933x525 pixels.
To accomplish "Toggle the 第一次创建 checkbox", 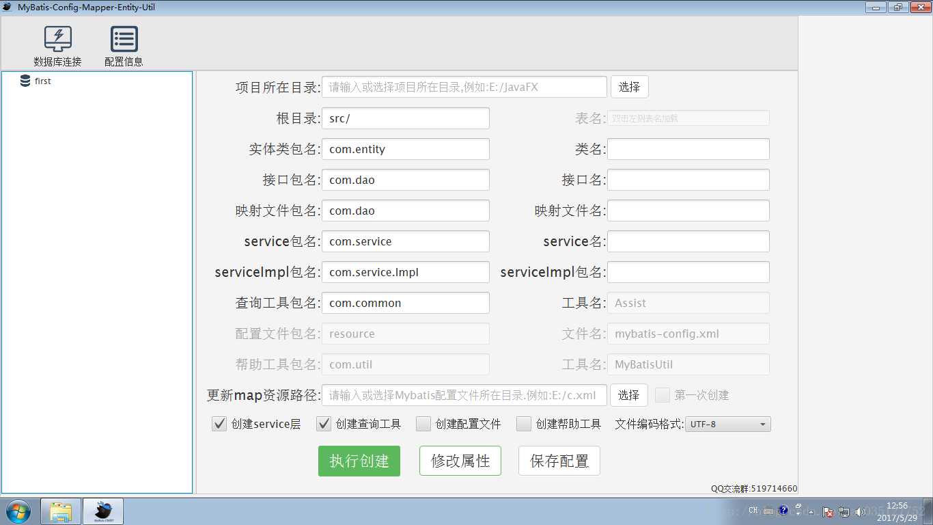I will coord(663,395).
